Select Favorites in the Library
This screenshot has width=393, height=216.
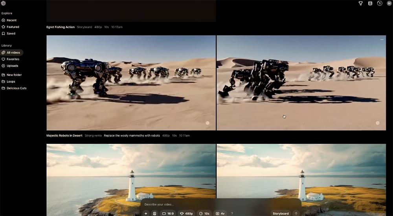[13, 59]
